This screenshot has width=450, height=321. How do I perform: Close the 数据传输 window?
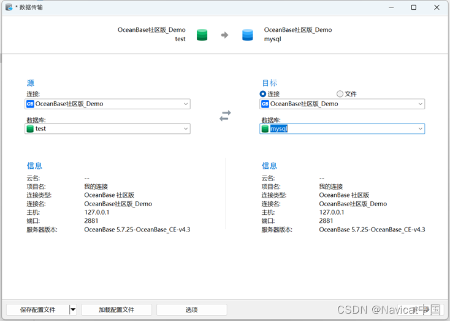[437, 7]
